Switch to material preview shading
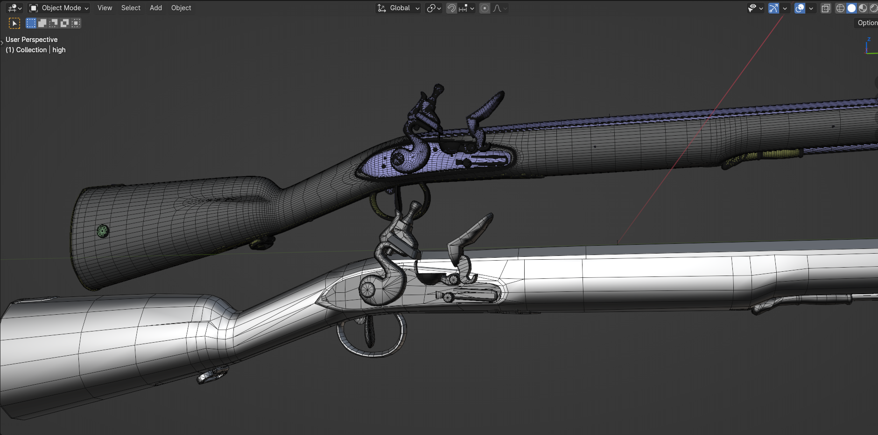The image size is (878, 435). (863, 8)
